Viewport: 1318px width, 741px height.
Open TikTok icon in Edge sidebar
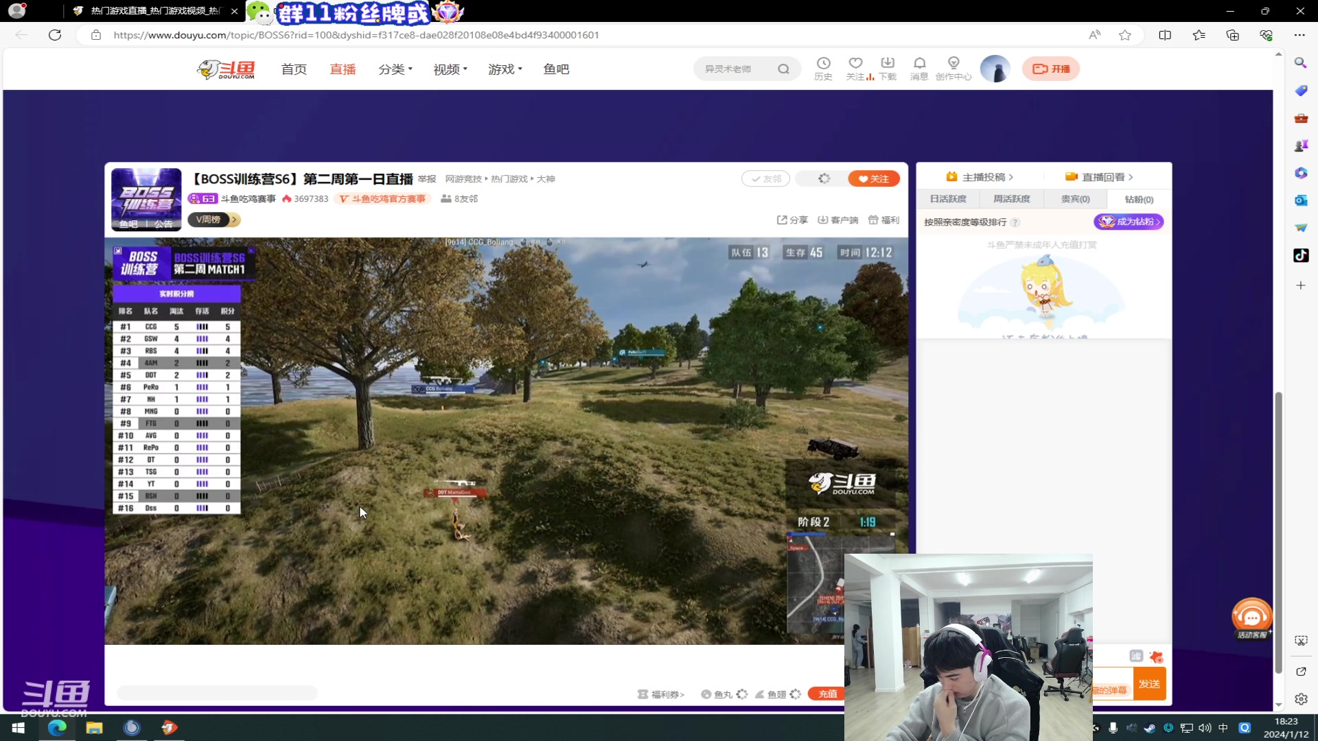pyautogui.click(x=1301, y=255)
